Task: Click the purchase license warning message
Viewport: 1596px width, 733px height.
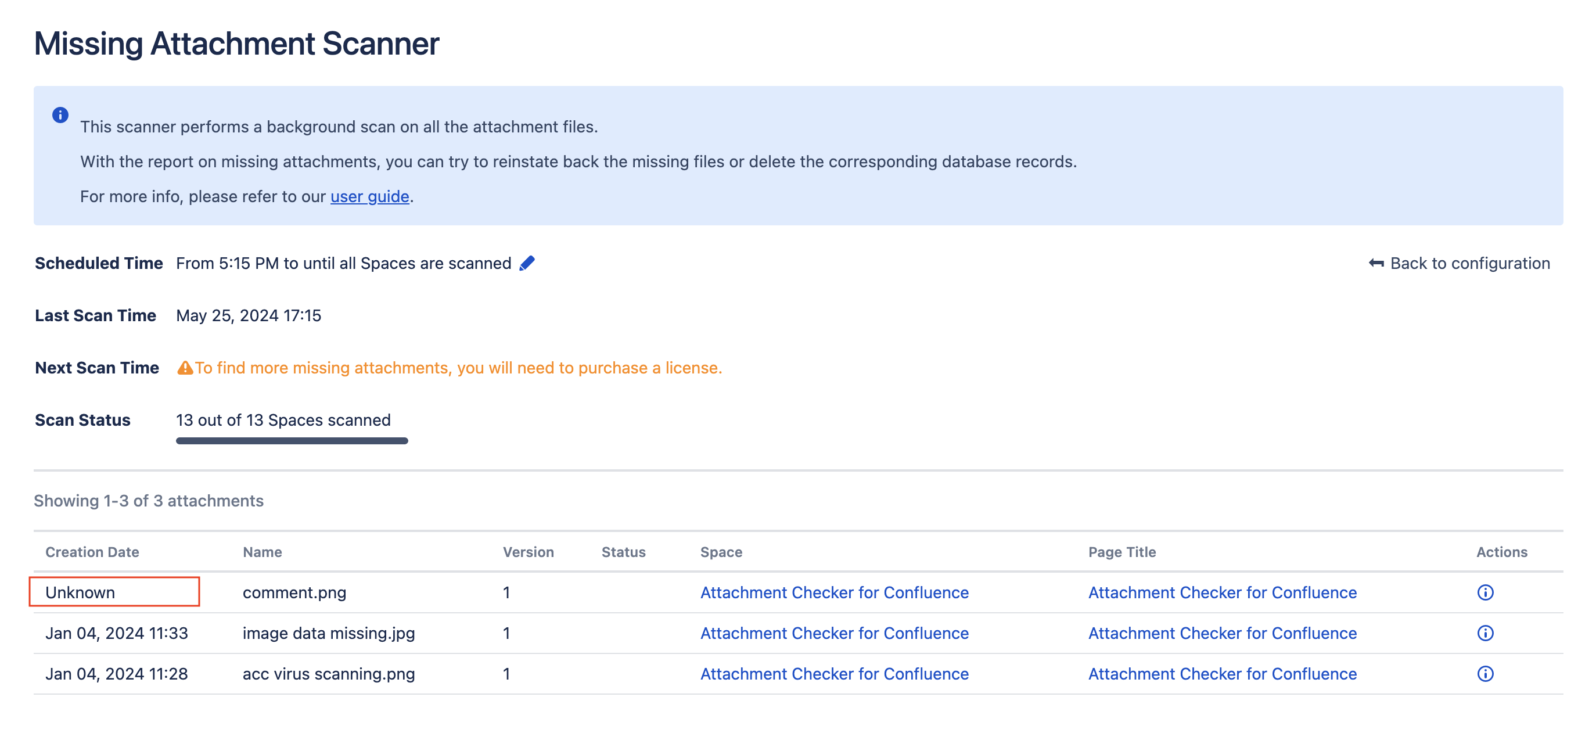Action: pos(458,368)
